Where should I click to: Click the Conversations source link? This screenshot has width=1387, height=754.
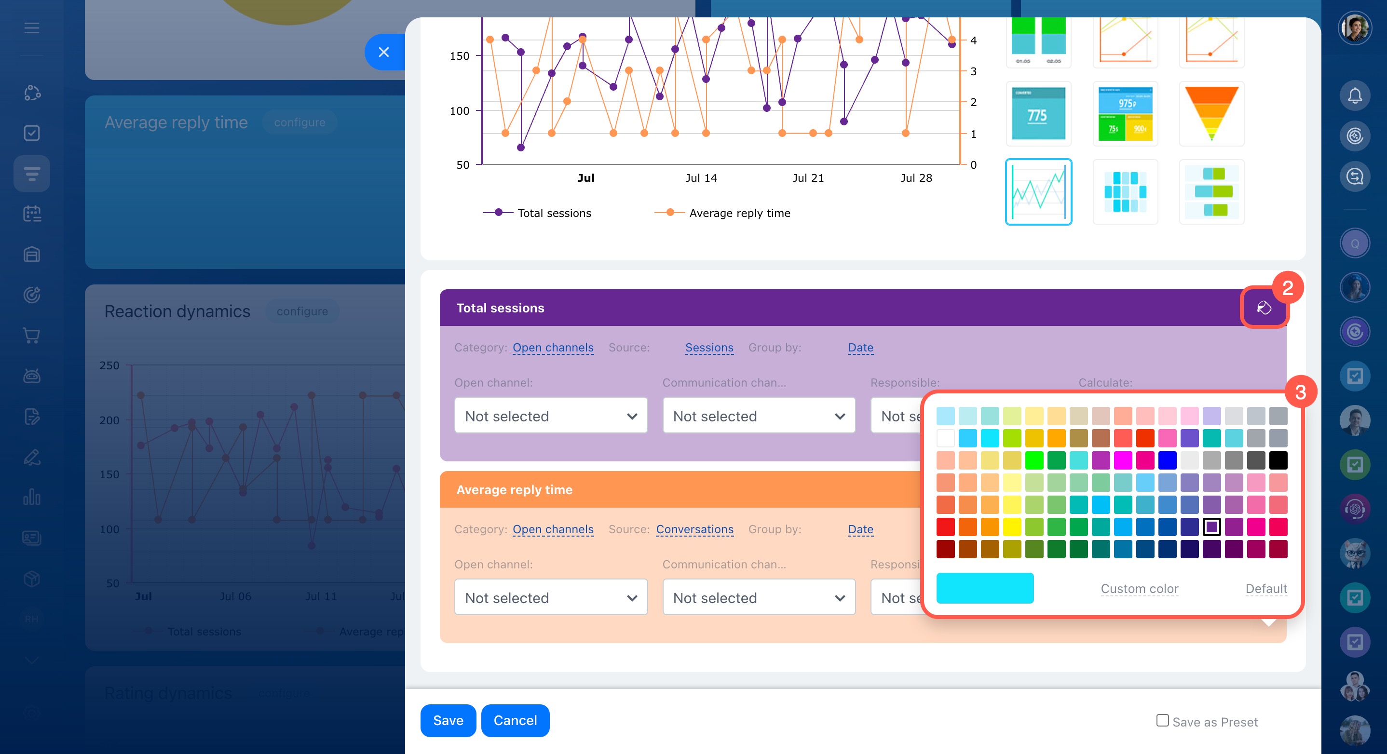pos(694,529)
